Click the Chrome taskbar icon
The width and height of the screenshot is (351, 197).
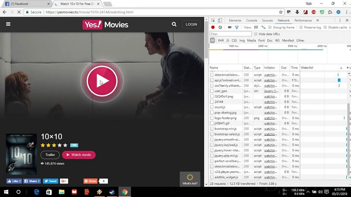(125, 192)
